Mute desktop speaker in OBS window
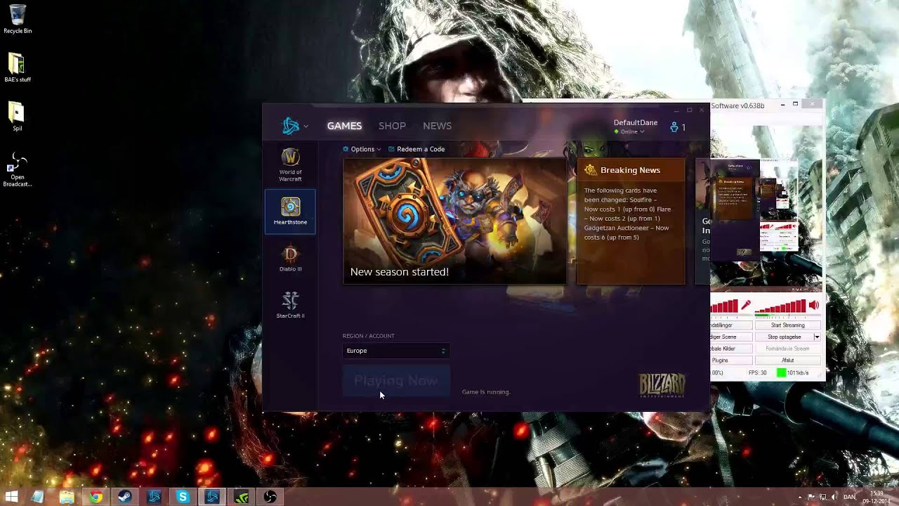The height and width of the screenshot is (506, 899). [814, 306]
